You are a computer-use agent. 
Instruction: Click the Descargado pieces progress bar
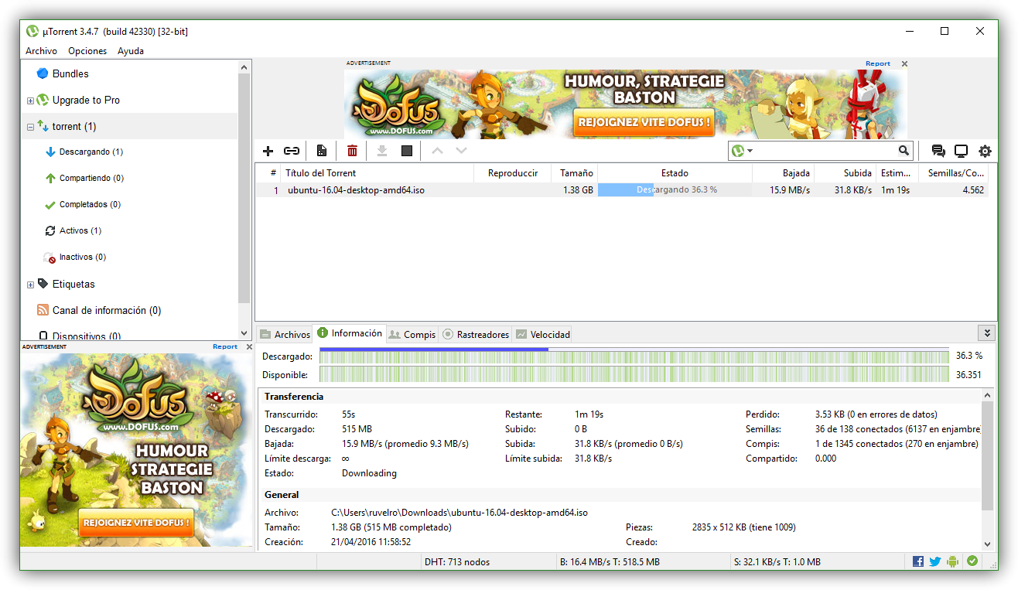(x=634, y=356)
